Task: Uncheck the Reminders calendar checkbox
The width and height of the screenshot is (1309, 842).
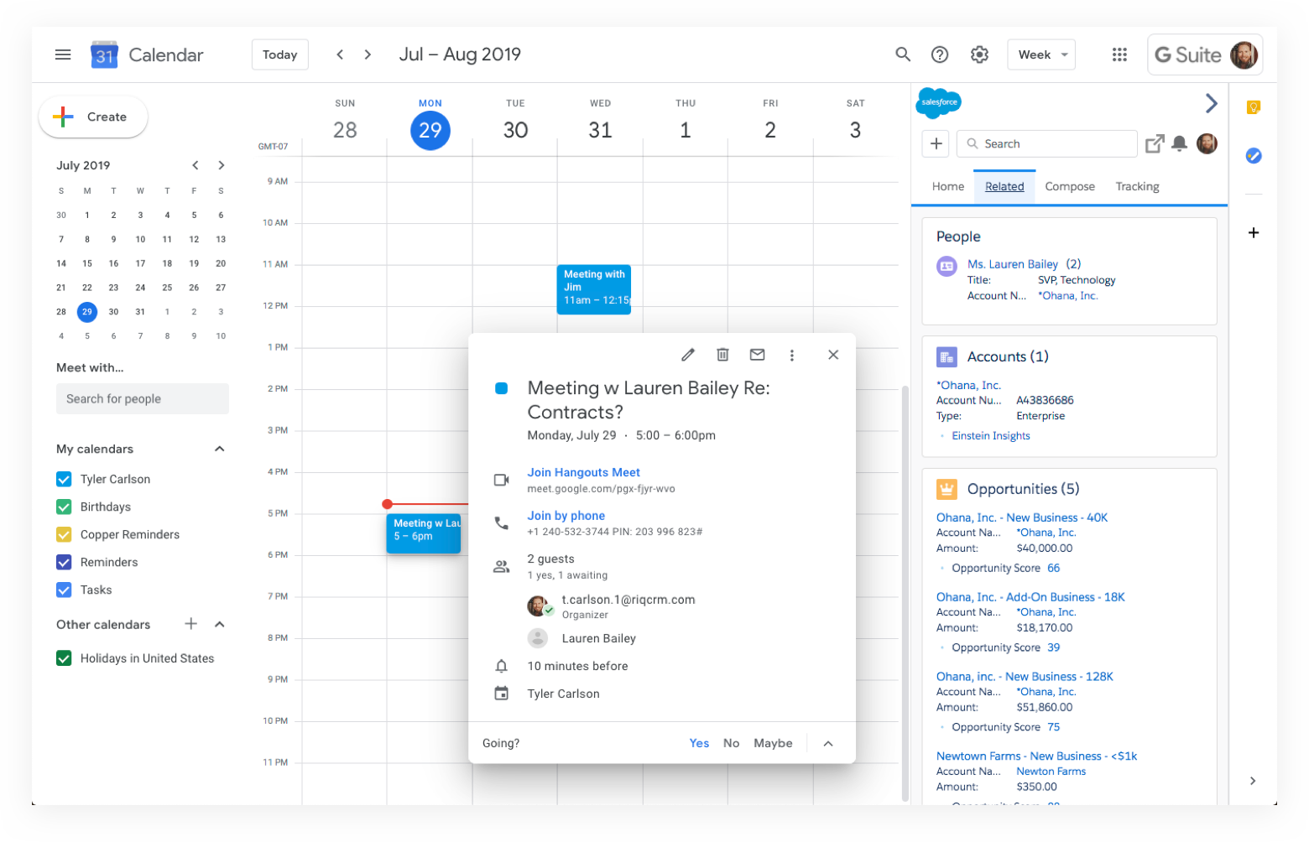Action: 64,562
